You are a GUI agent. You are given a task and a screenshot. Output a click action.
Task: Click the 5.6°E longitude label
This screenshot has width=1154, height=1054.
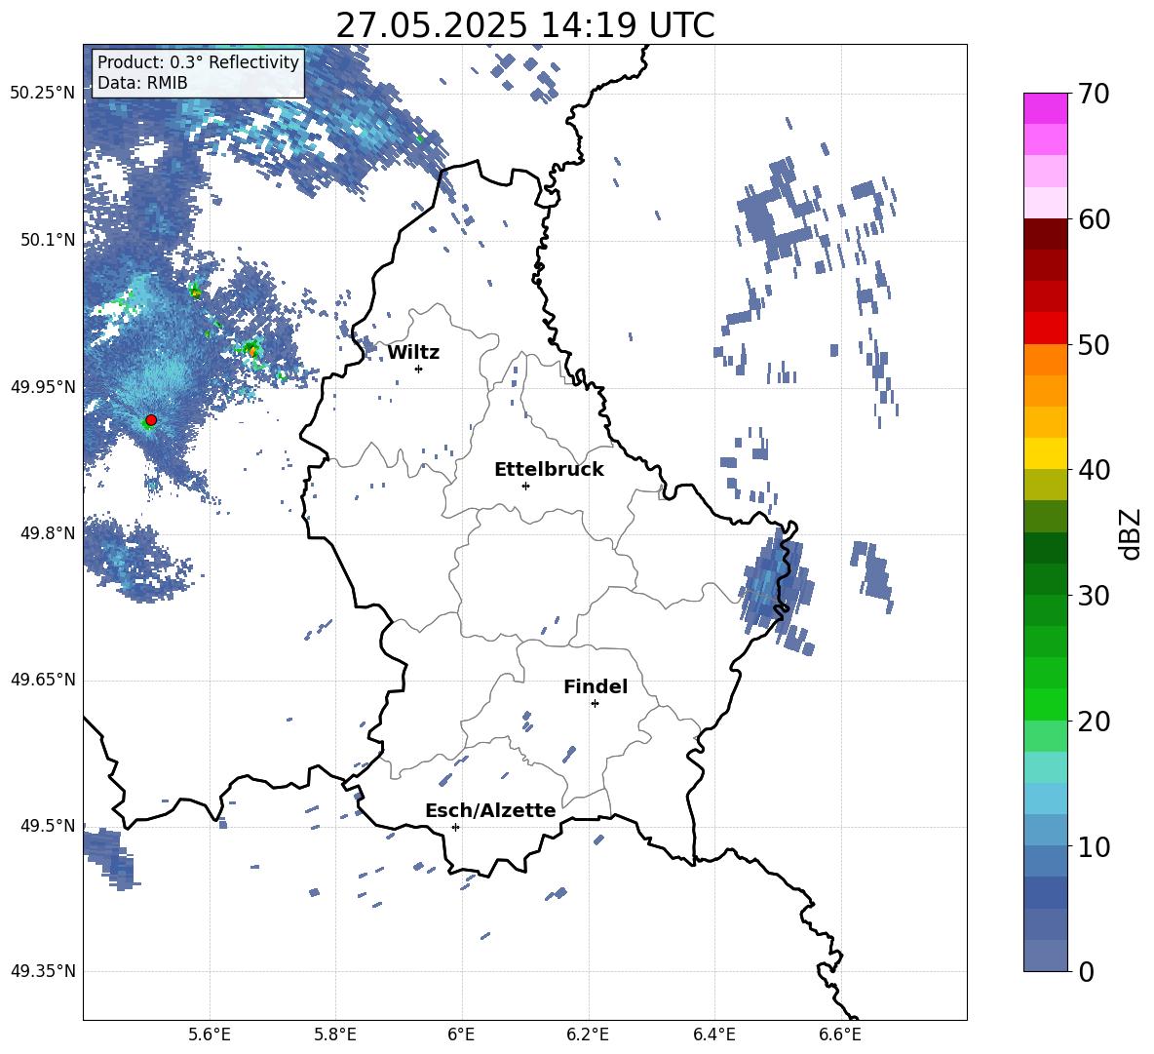tap(210, 1035)
